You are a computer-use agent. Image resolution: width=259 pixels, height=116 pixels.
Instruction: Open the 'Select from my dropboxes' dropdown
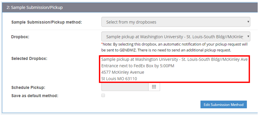(x=176, y=22)
